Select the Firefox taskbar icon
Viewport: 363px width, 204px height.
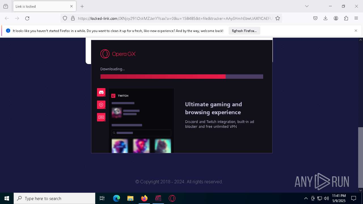(144, 198)
